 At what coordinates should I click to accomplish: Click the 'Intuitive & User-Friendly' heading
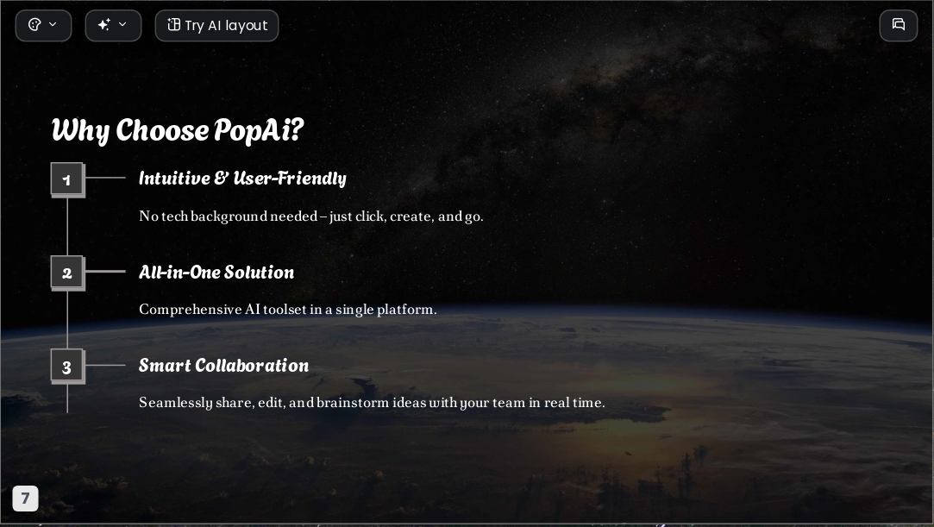point(242,178)
